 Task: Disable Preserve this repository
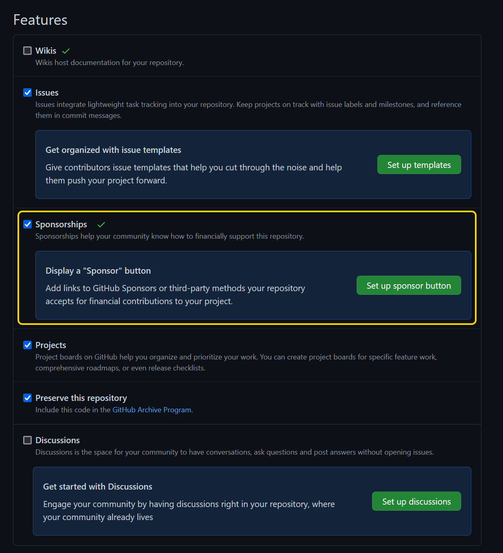point(27,398)
